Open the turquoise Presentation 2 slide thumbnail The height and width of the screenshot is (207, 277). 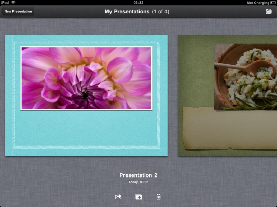(87, 95)
